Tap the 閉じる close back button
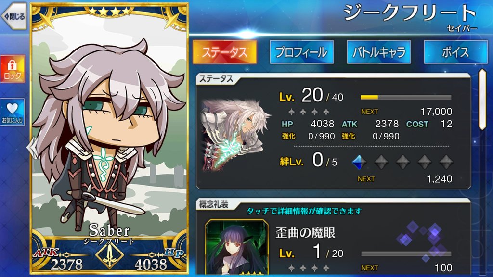Viewport: 493px width, 277px height. coord(14,16)
